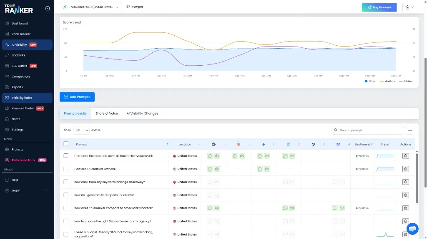The height and width of the screenshot is (239, 427).
Task: Check the generate SEO reports prompt row
Action: click(65, 195)
